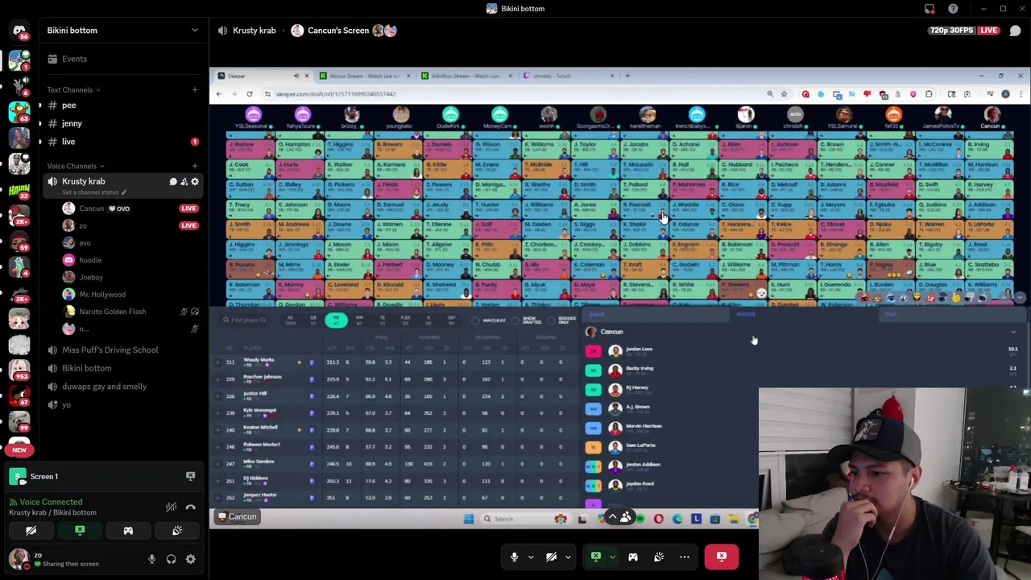Stop watching with red screen button

click(x=722, y=557)
